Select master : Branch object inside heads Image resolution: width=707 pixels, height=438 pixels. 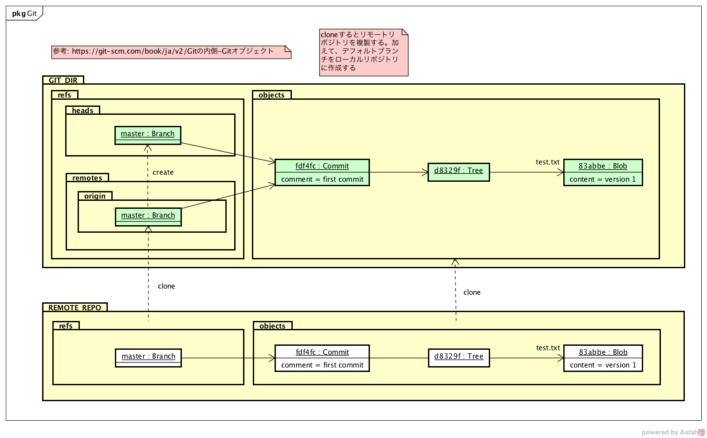click(x=148, y=135)
